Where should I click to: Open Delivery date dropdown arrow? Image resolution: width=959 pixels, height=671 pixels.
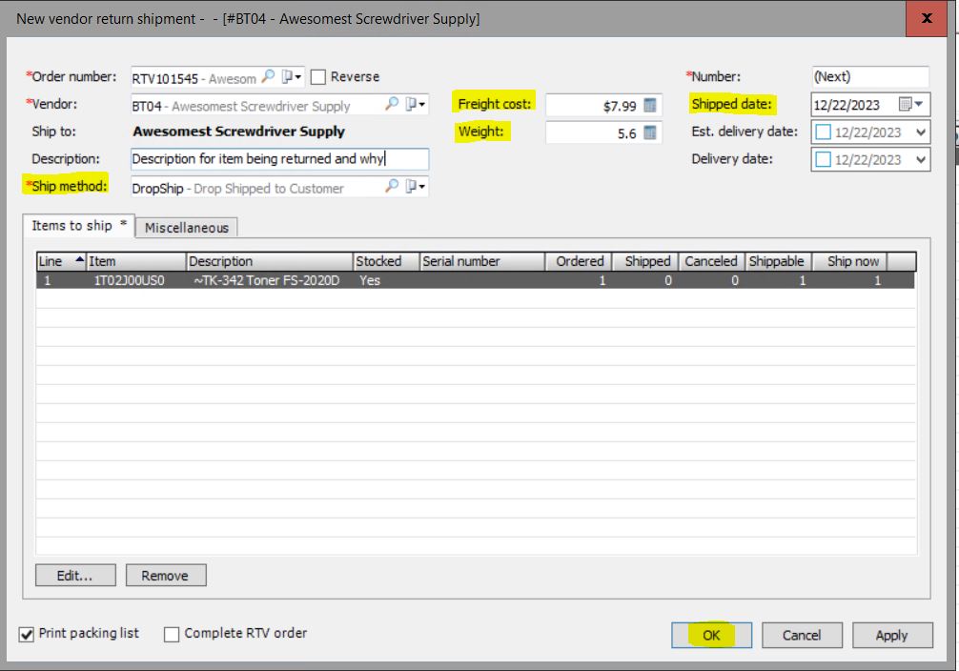click(x=921, y=159)
